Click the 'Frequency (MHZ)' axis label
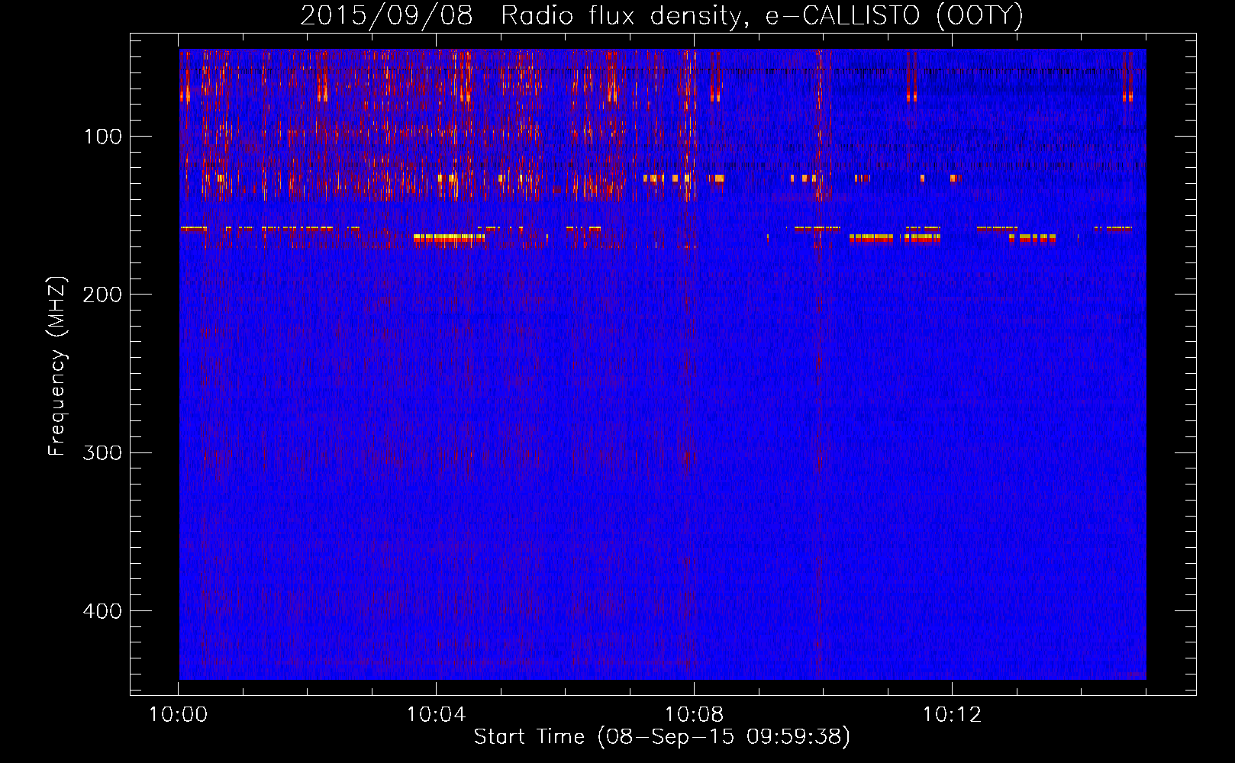 coord(57,365)
